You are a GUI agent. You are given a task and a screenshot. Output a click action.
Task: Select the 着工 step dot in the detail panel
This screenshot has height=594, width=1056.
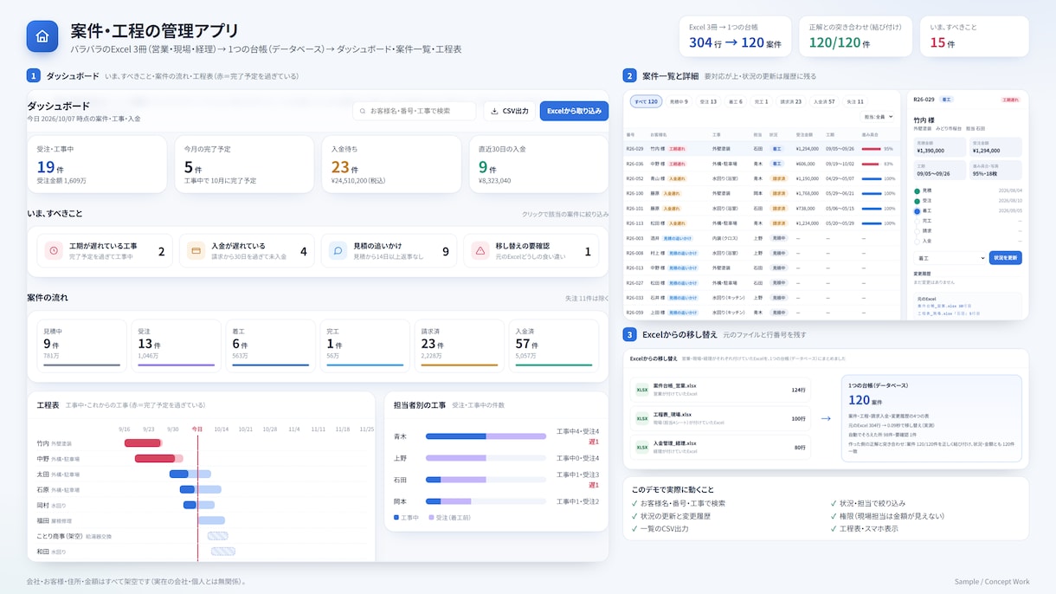(917, 210)
